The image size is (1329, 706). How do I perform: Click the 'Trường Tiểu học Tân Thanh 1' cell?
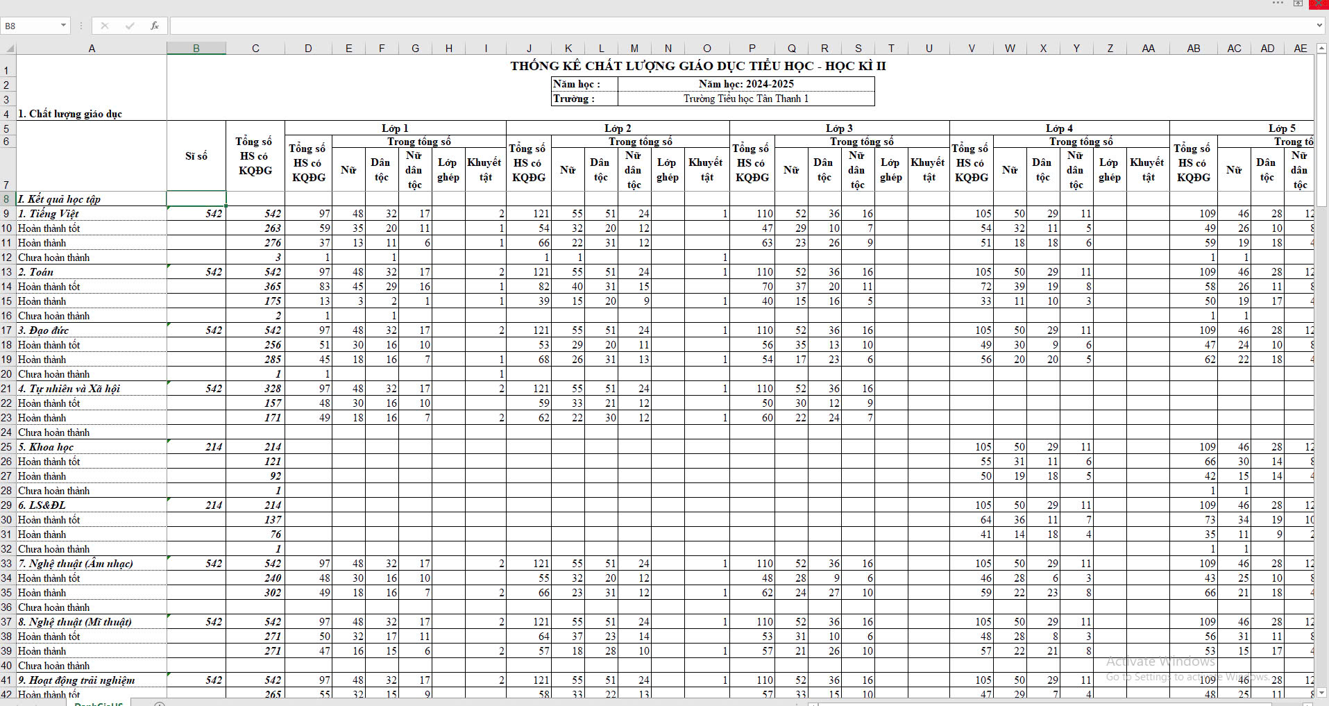(x=746, y=99)
